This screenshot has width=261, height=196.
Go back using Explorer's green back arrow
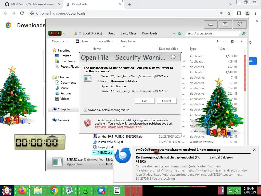click(x=51, y=33)
